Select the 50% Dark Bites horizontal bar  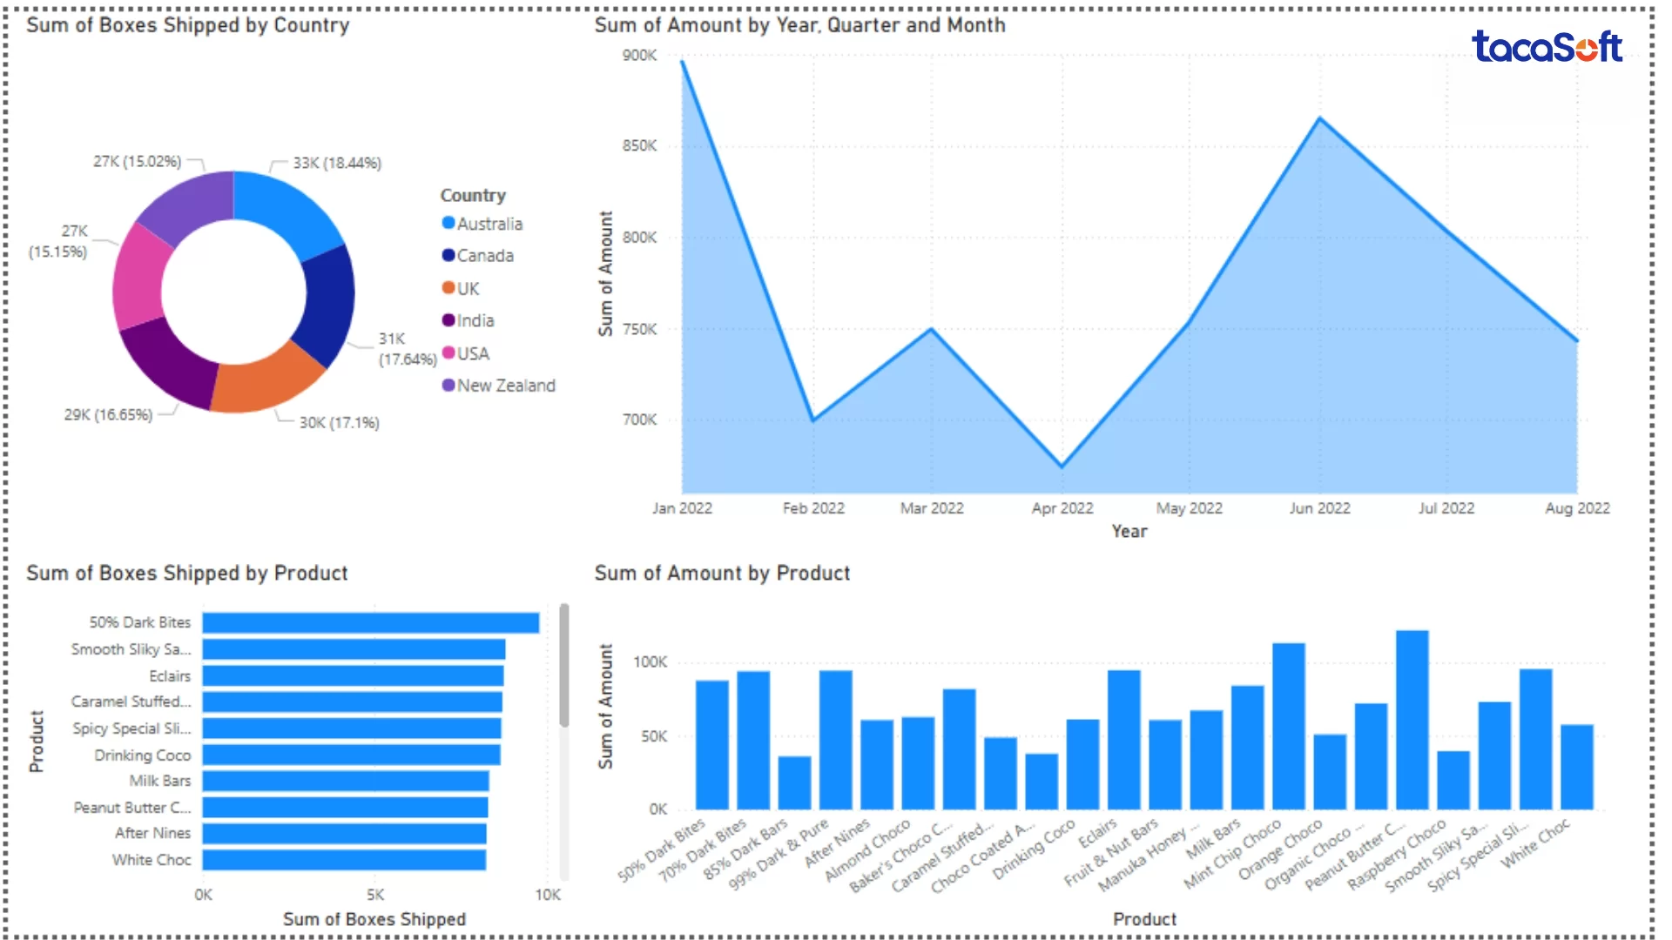tap(371, 623)
